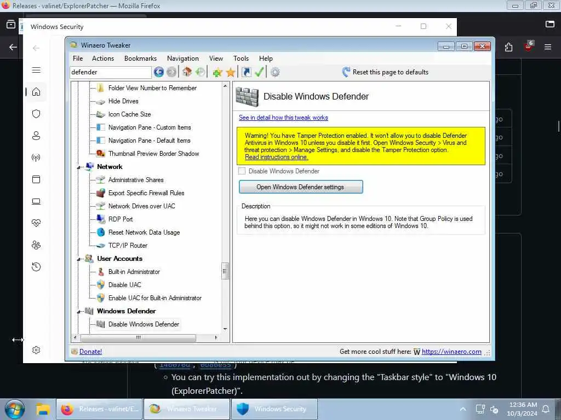
Task: Open Virus & threat protection shield icon
Action: tap(36, 114)
